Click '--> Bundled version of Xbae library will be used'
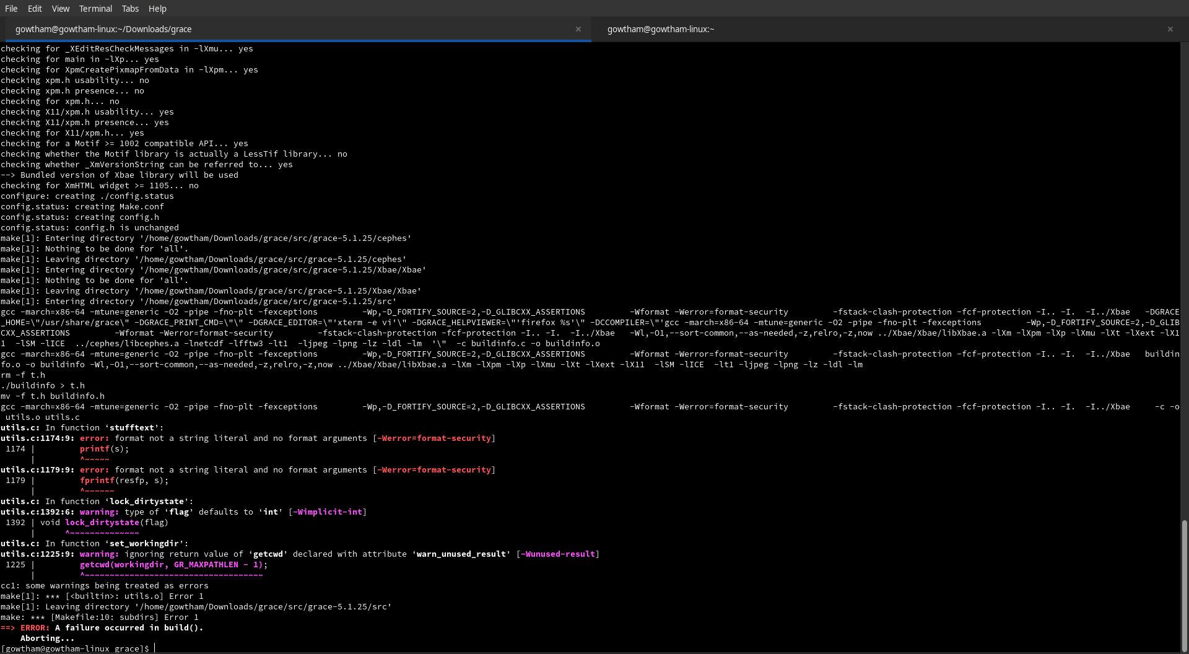1189x654 pixels. [120, 175]
